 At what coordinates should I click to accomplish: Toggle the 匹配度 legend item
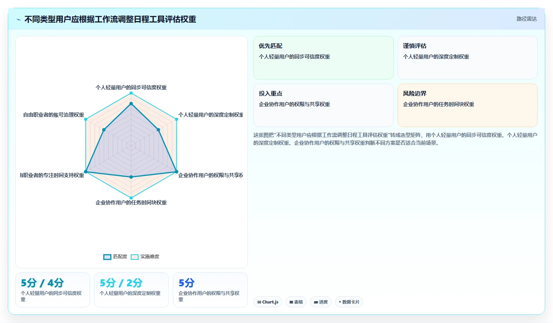pos(116,257)
